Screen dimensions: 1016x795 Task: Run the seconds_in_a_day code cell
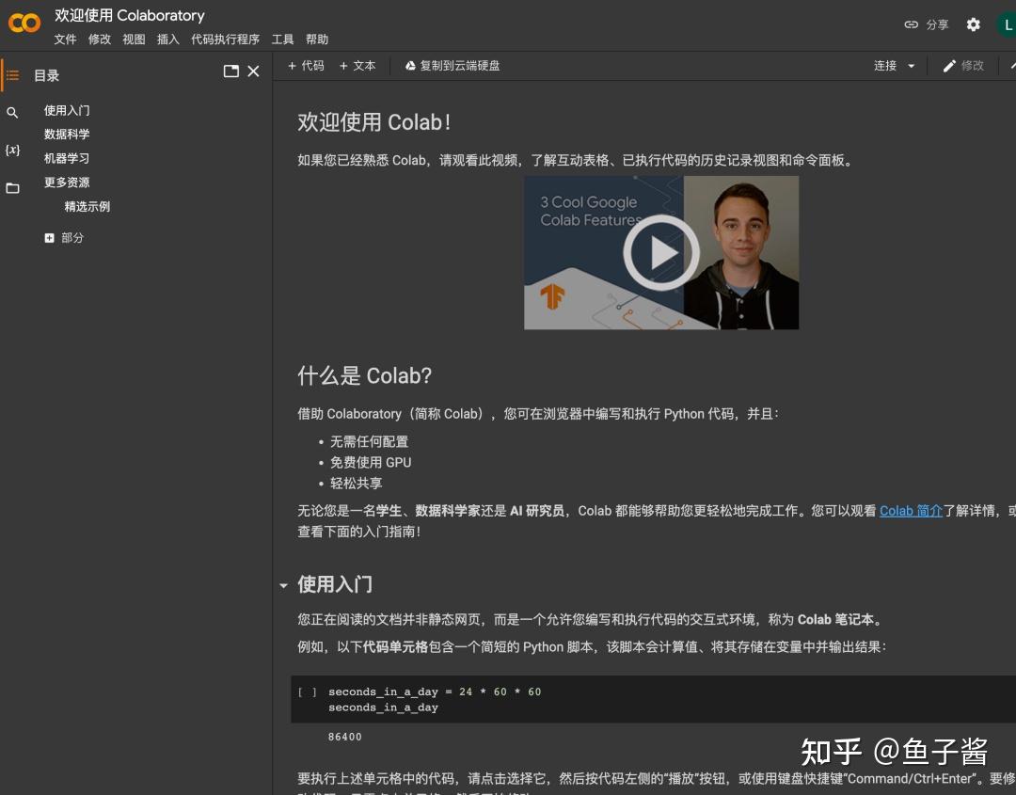click(x=307, y=692)
